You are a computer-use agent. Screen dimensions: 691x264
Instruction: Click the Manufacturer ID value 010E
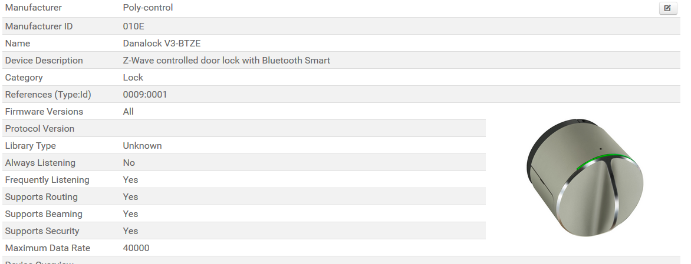click(134, 26)
